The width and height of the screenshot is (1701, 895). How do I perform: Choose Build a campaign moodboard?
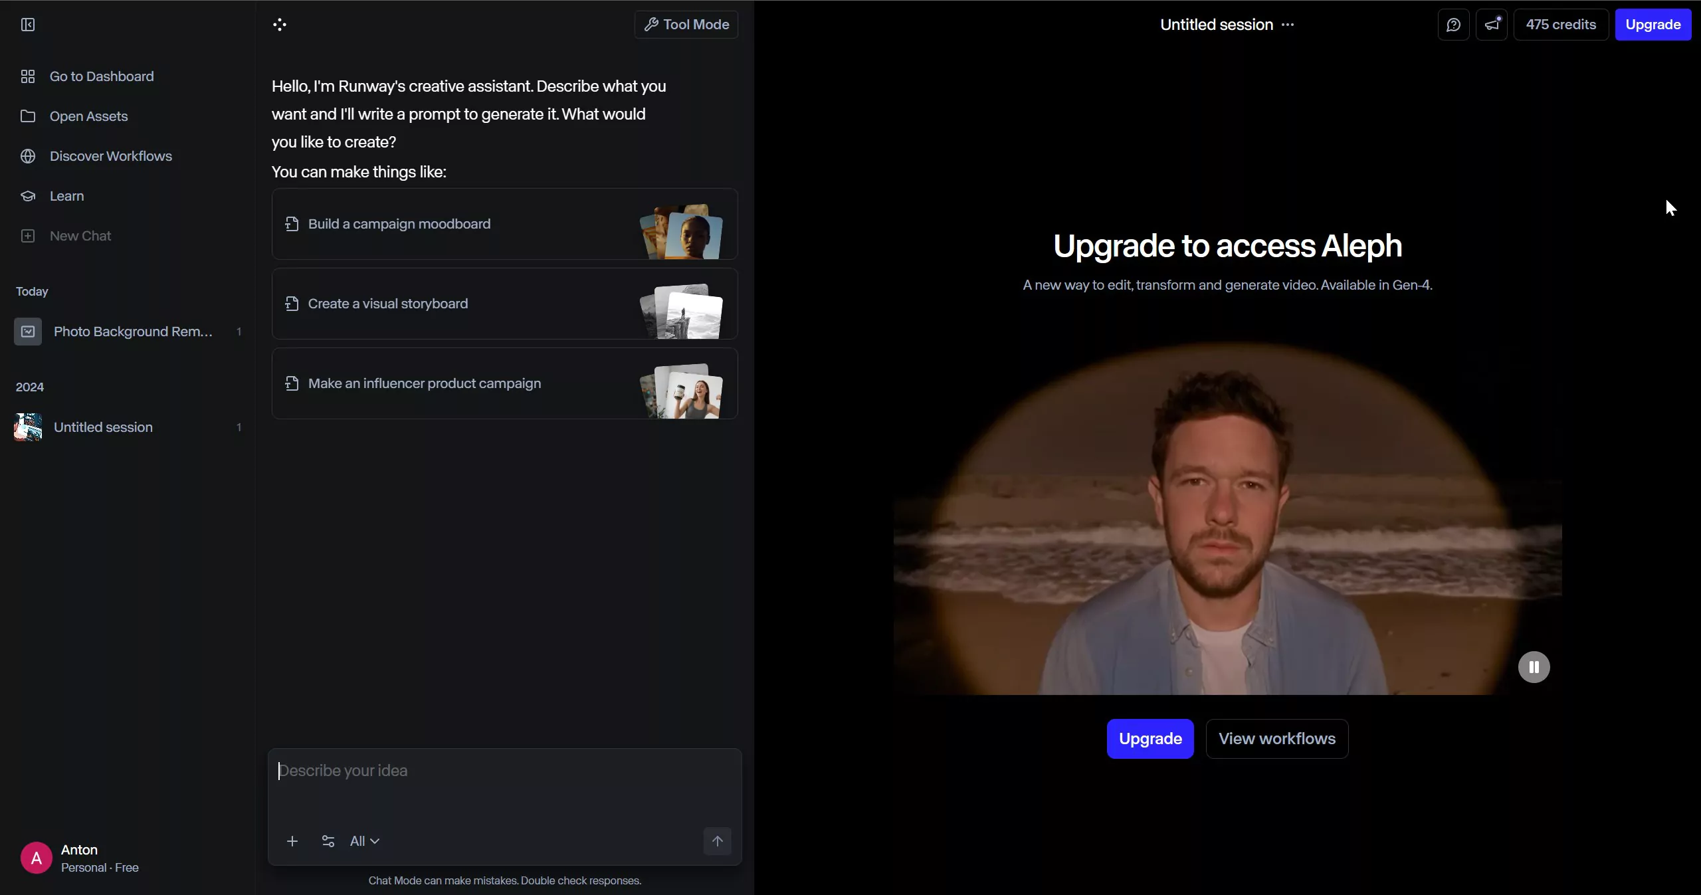(x=504, y=224)
